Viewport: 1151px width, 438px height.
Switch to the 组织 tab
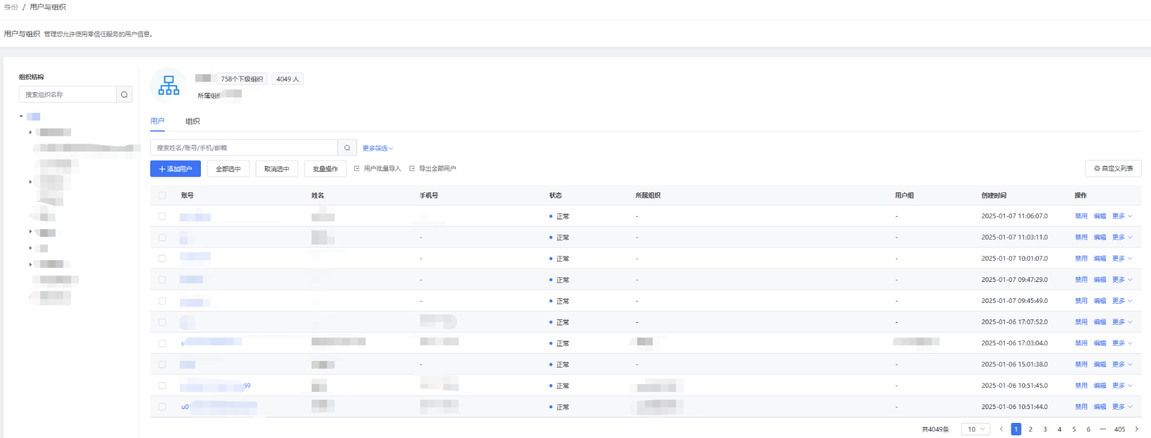click(192, 121)
